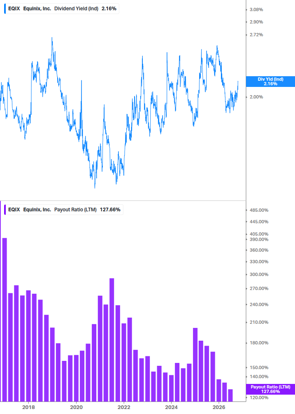Click the 2022 label on time axis
295x414 pixels.
(124, 407)
